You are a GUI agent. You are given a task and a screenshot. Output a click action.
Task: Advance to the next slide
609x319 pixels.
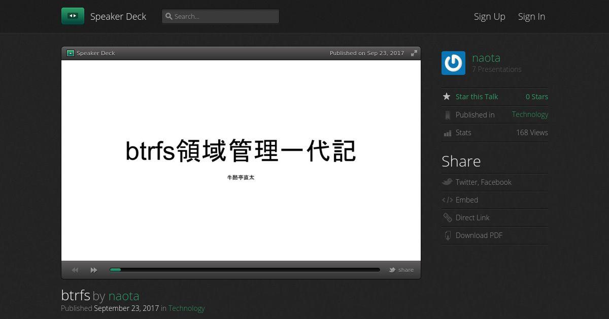(x=94, y=270)
